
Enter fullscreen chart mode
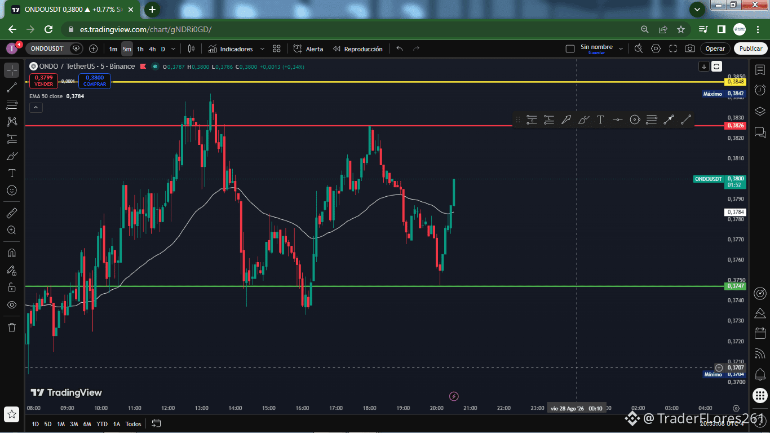tap(673, 49)
